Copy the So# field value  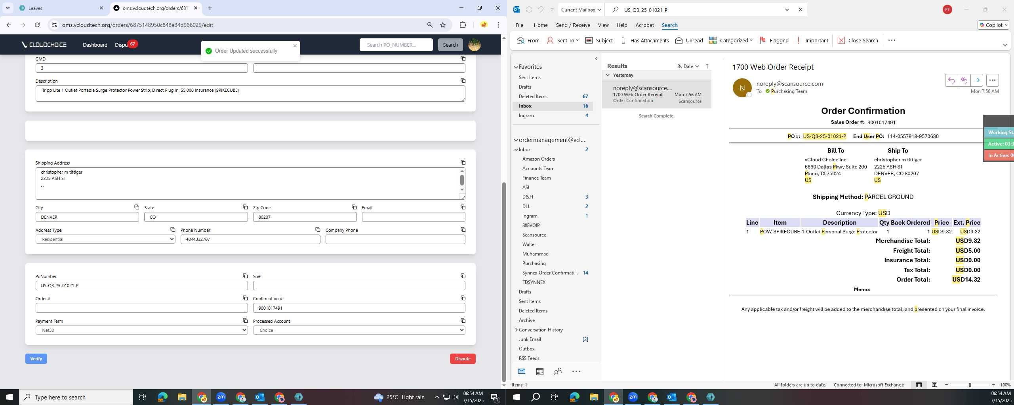click(x=463, y=276)
